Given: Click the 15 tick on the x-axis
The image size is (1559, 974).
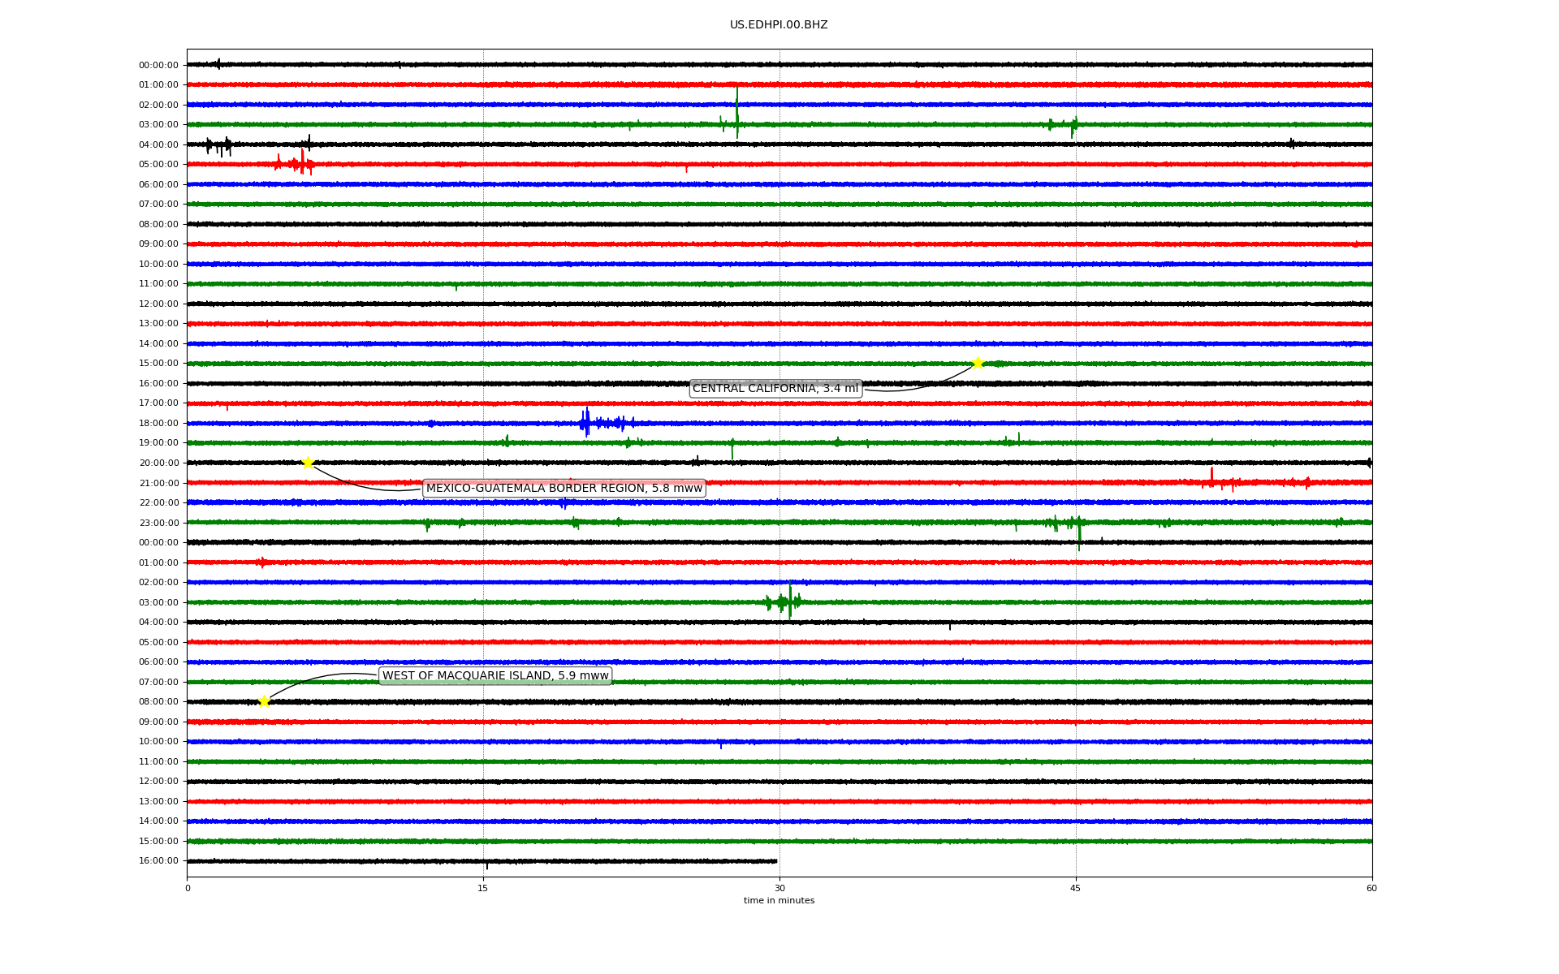Looking at the screenshot, I should (x=483, y=888).
